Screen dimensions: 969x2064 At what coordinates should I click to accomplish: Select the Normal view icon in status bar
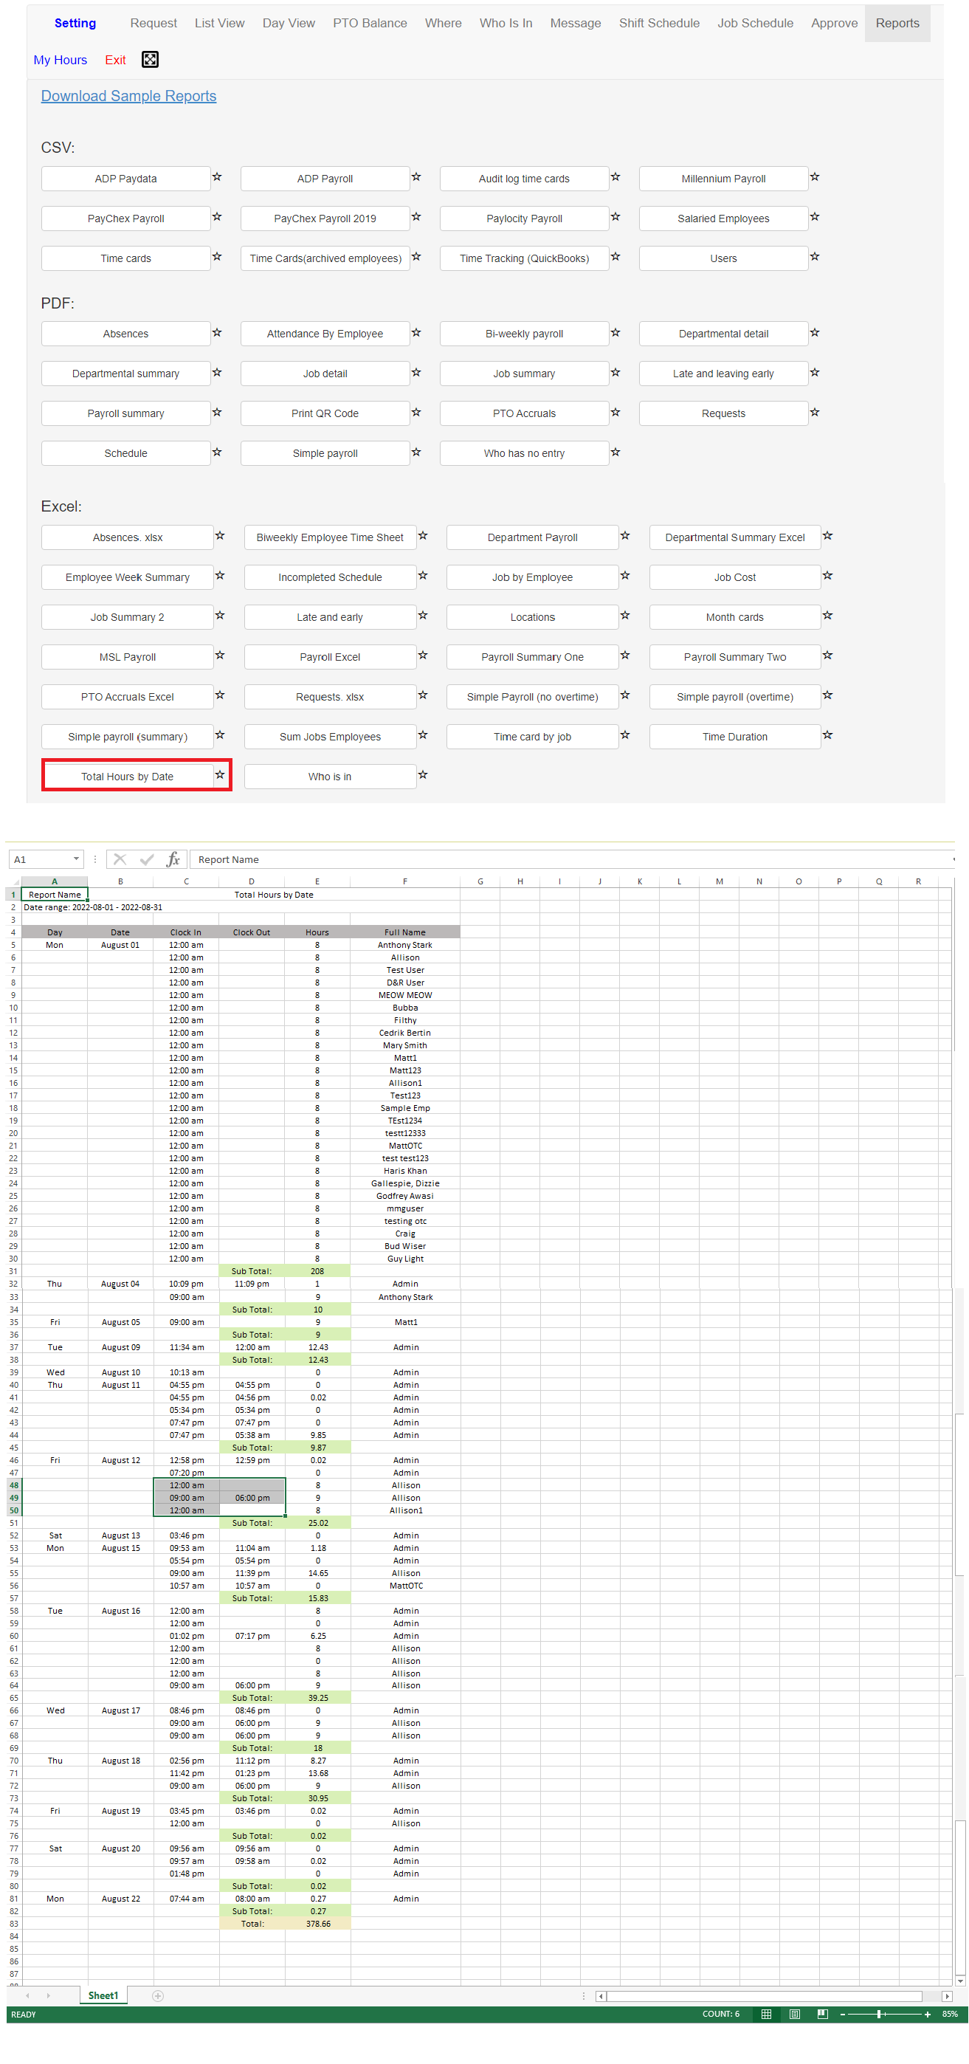pos(766,2014)
